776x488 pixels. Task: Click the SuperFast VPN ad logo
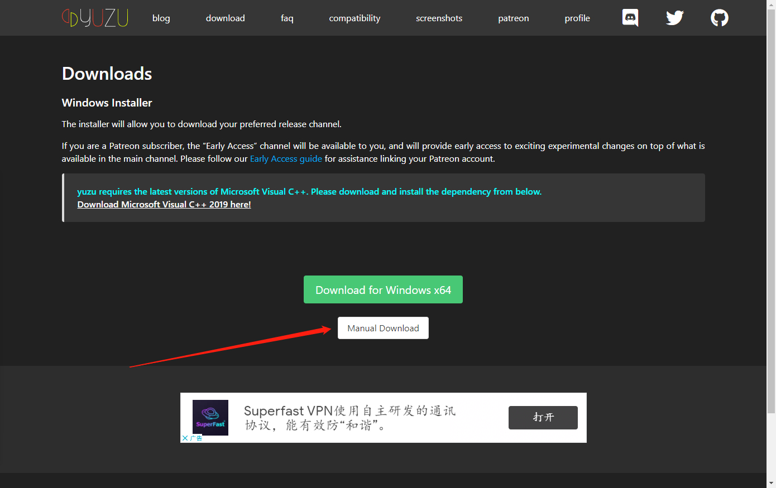click(210, 417)
